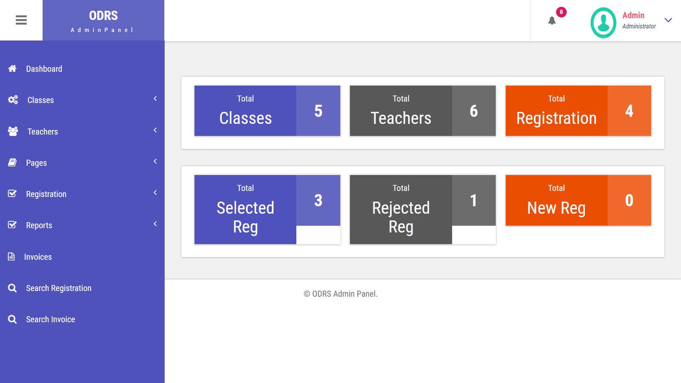681x383 pixels.
Task: Click the admin avatar profile picture
Action: coord(603,23)
